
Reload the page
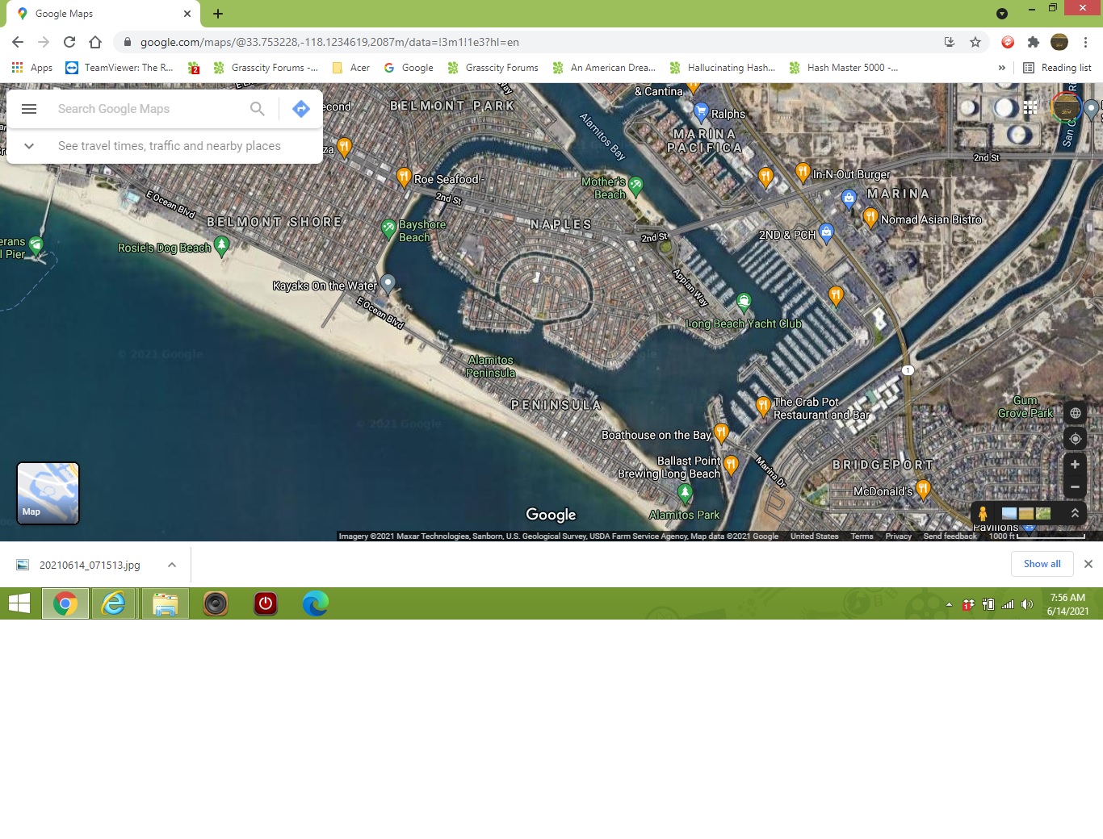pyautogui.click(x=69, y=42)
